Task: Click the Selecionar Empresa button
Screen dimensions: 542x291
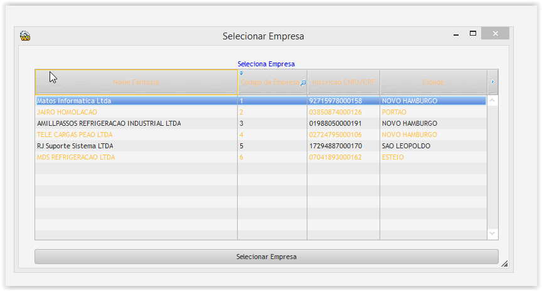Action: pyautogui.click(x=266, y=257)
